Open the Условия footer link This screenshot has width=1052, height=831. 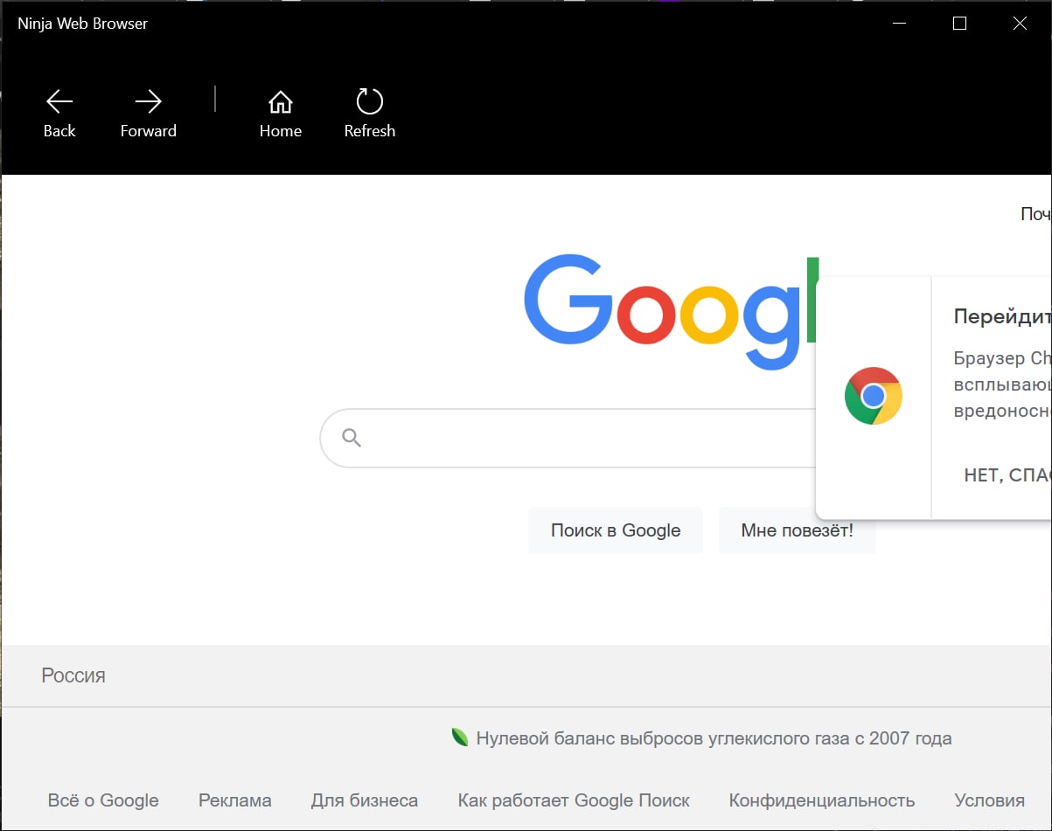(x=990, y=800)
